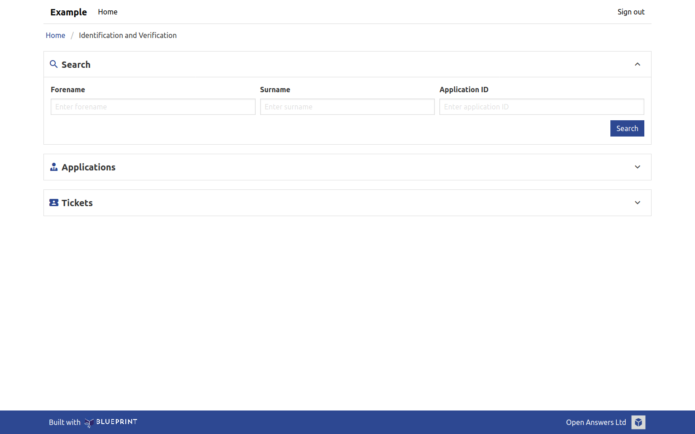This screenshot has height=434, width=695.
Task: Click the Enter surname input field
Action: point(347,107)
